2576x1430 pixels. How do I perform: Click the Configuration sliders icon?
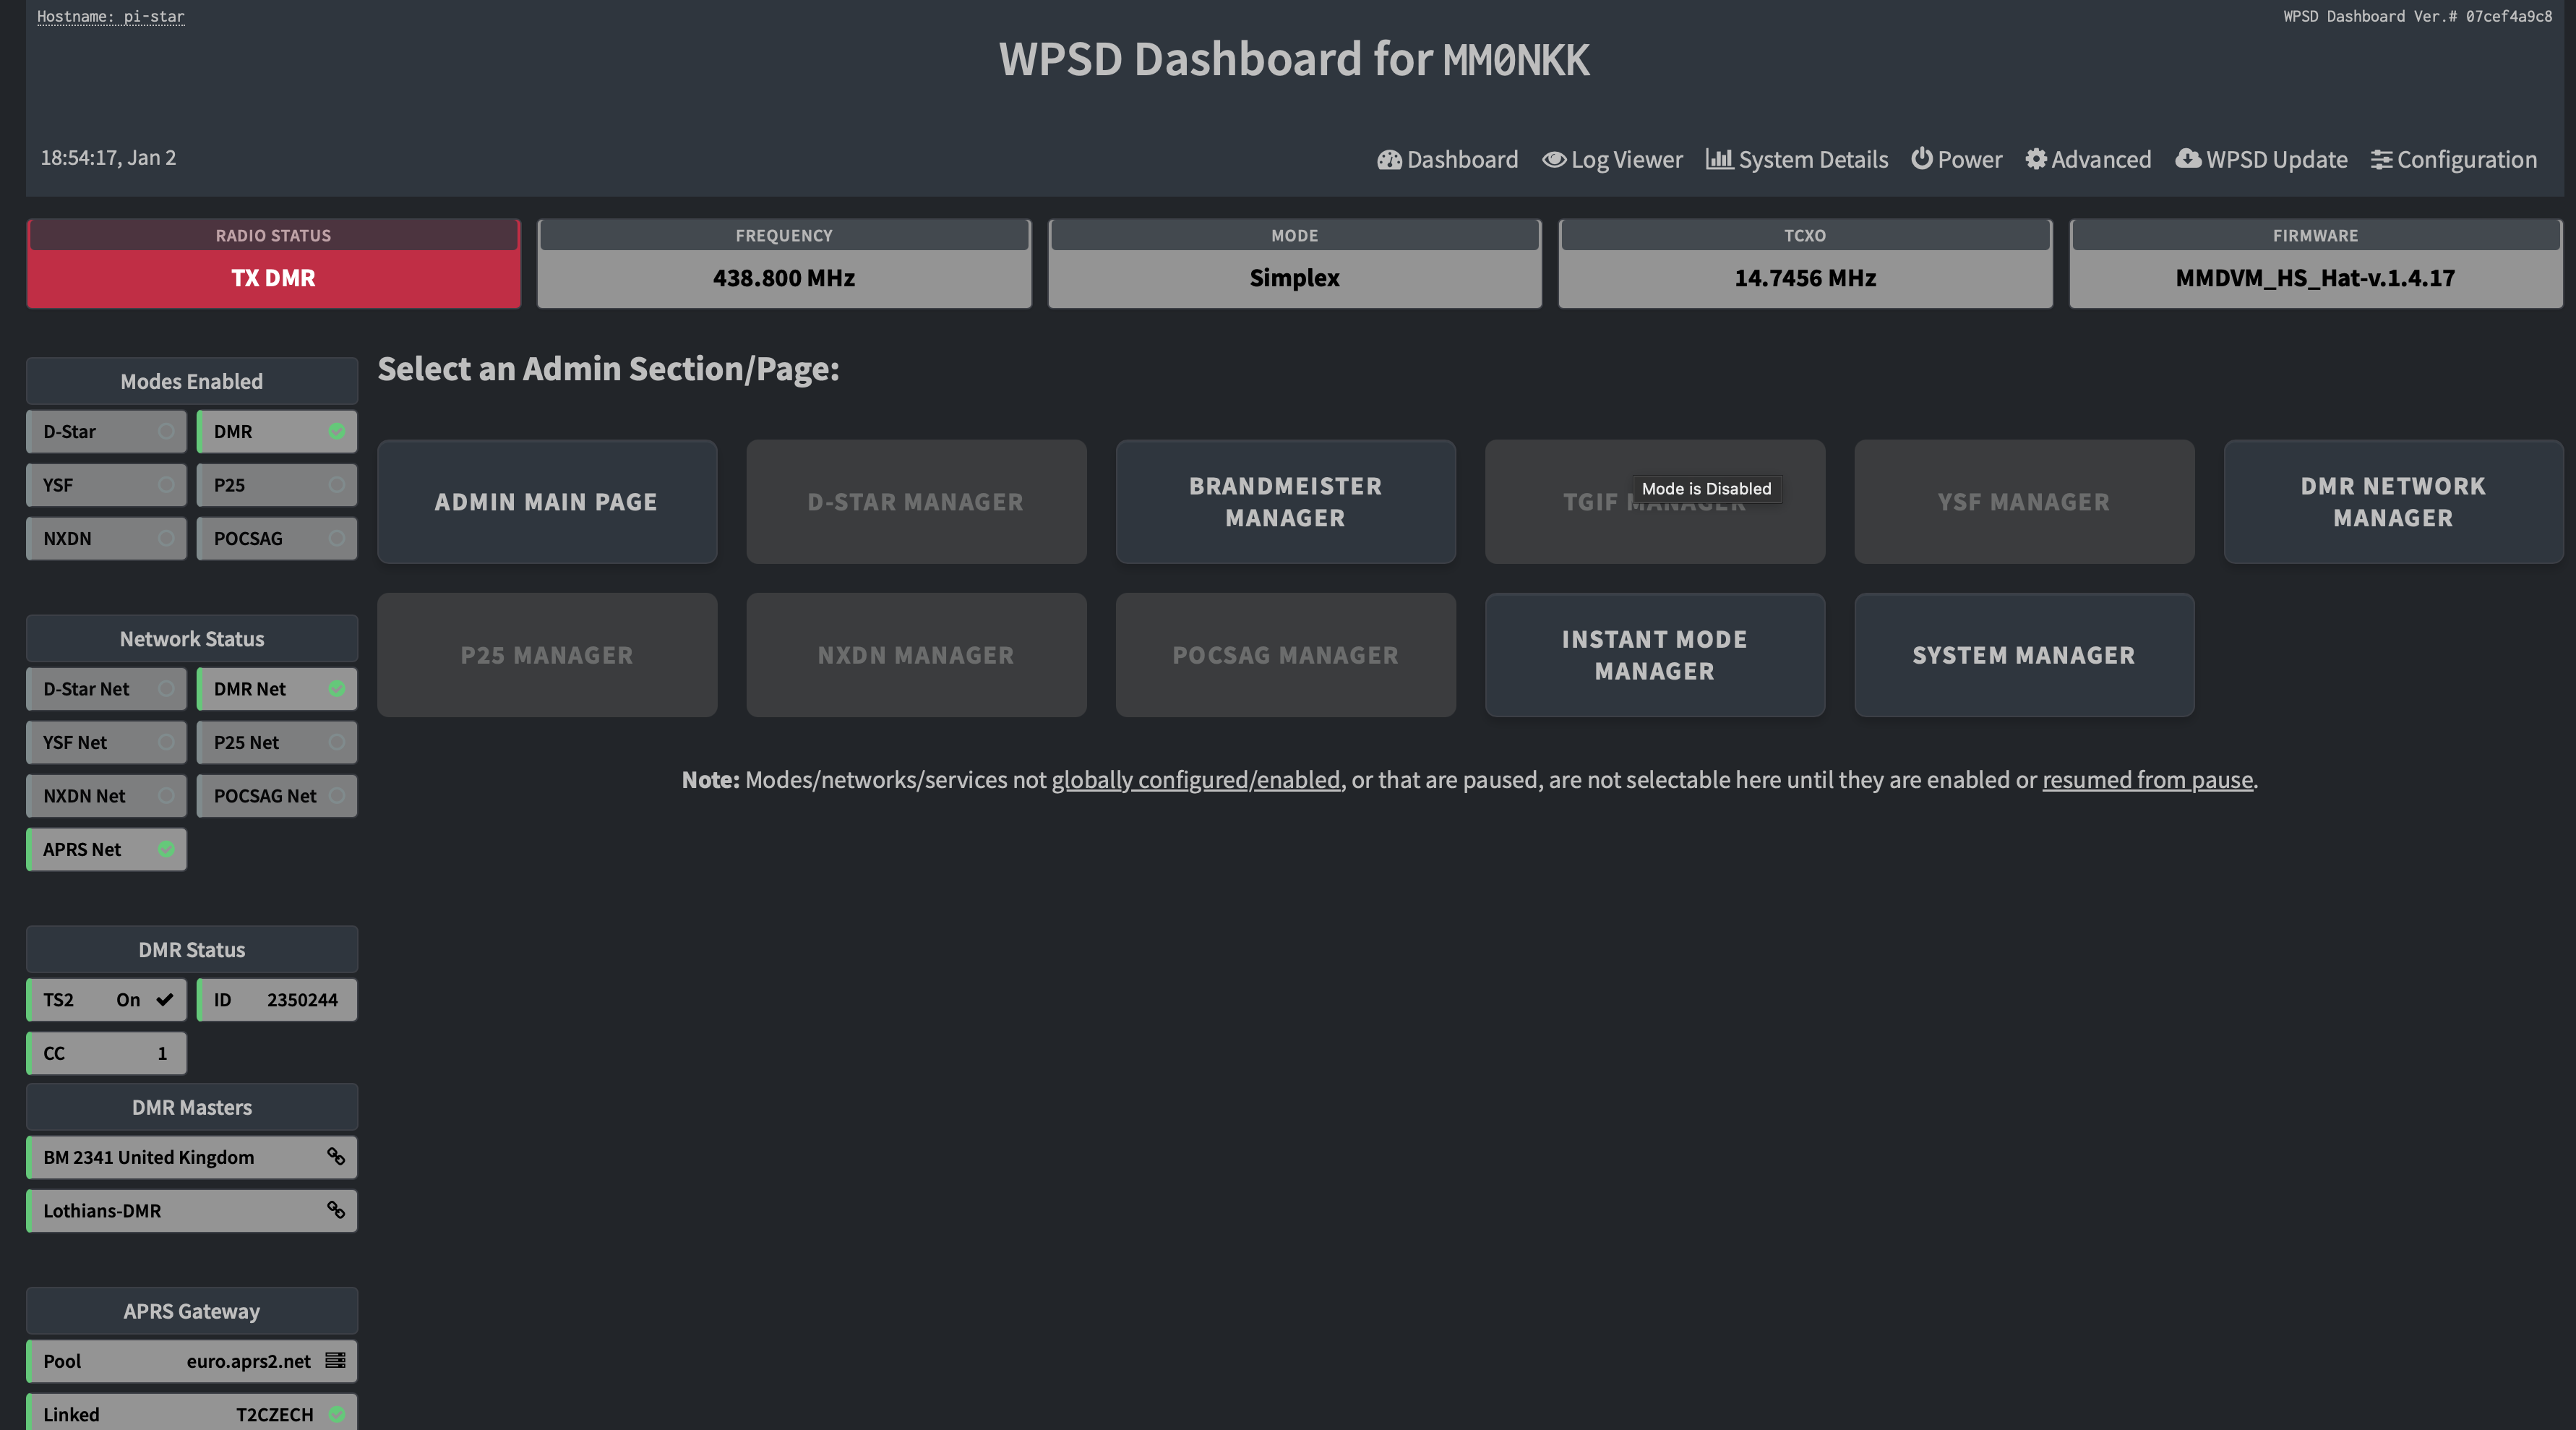coord(2381,160)
